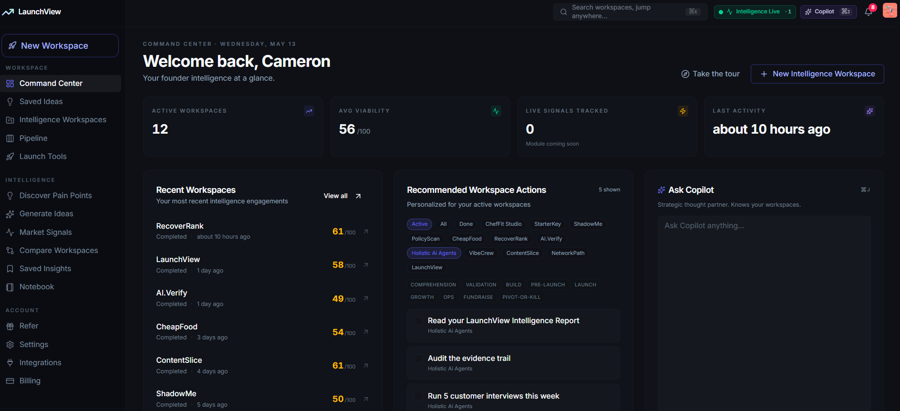Filter actions by GROWTH stage
This screenshot has width=900, height=411.
(422, 297)
